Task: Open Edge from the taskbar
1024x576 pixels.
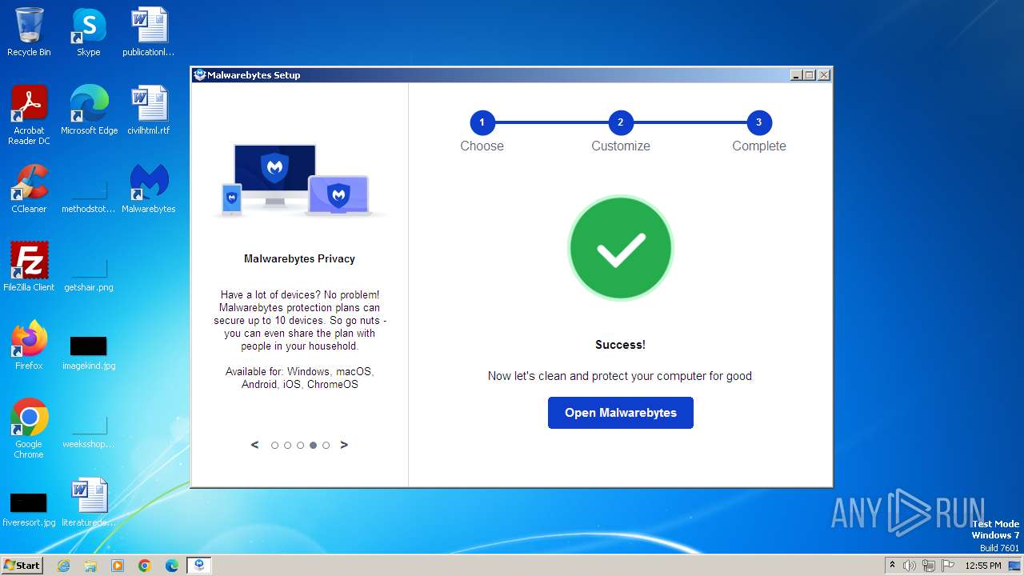Action: coord(172,566)
